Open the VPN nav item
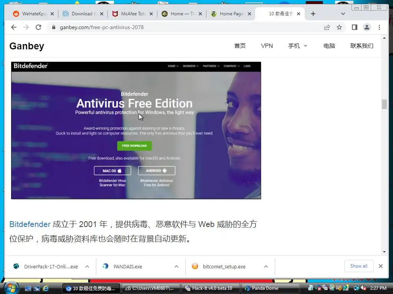This screenshot has width=393, height=294. [x=267, y=46]
